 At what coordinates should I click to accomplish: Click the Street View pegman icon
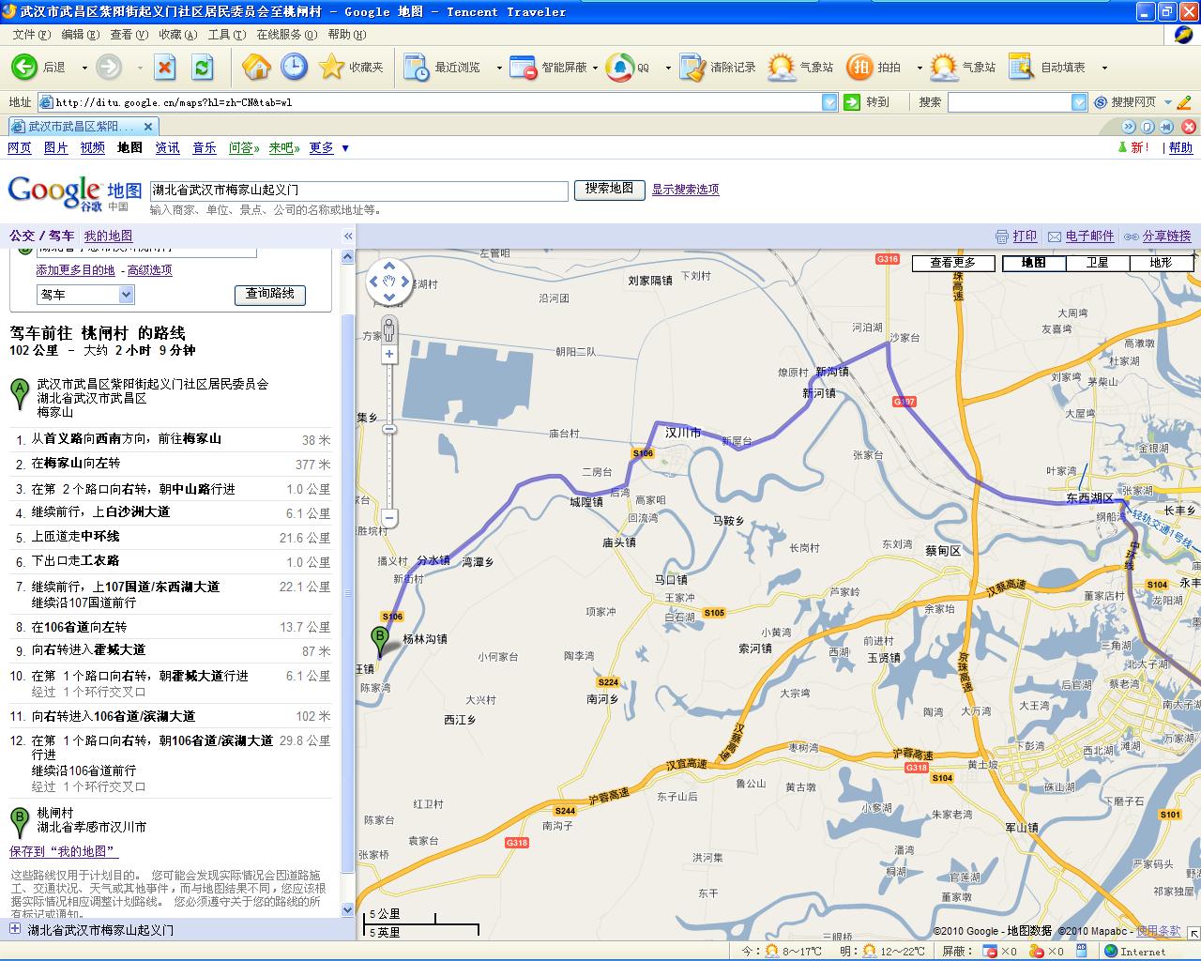point(388,329)
